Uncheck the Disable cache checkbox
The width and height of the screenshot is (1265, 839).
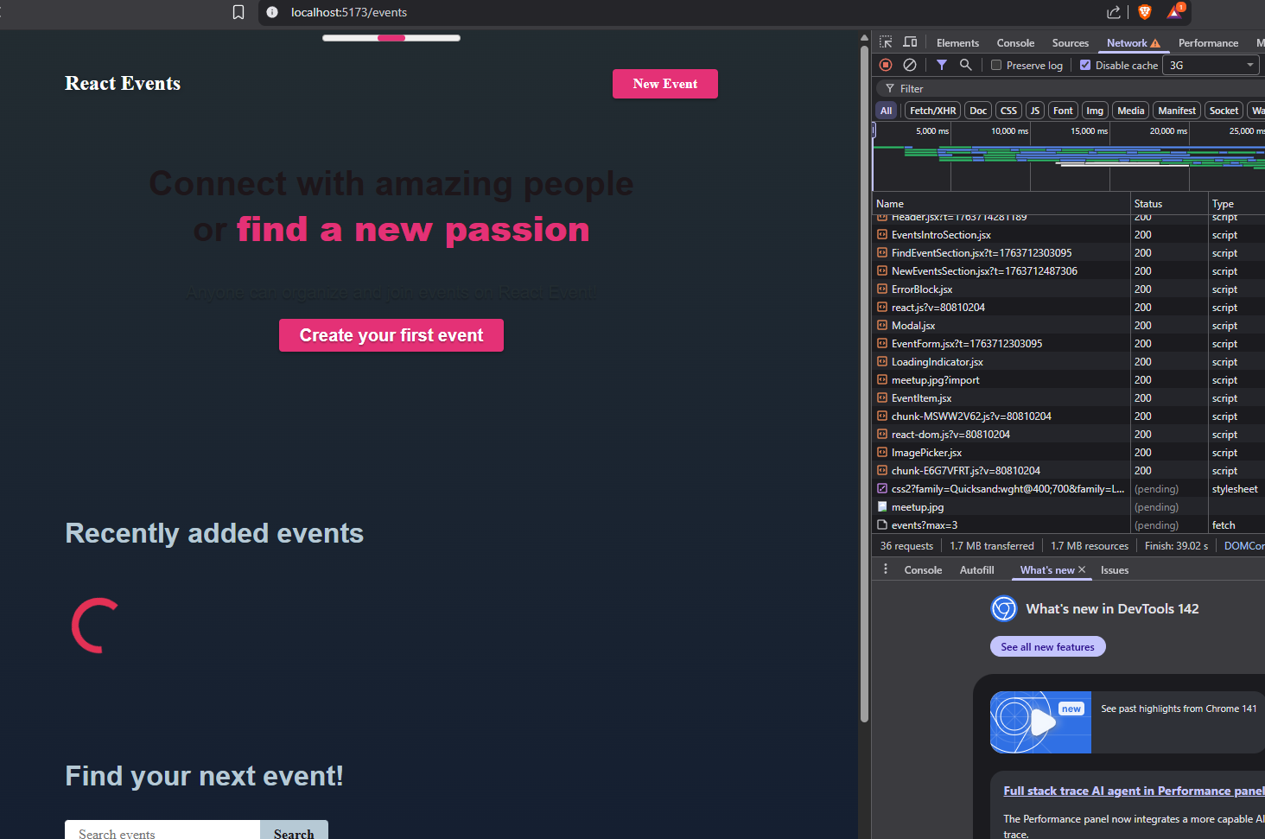coord(1085,66)
